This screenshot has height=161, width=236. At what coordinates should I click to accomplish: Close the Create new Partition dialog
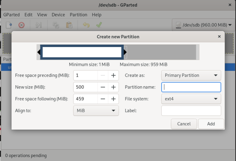coord(219,36)
